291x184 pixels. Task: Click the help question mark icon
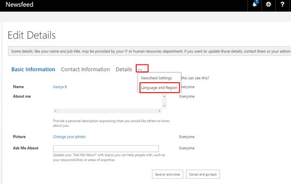tap(282, 4)
